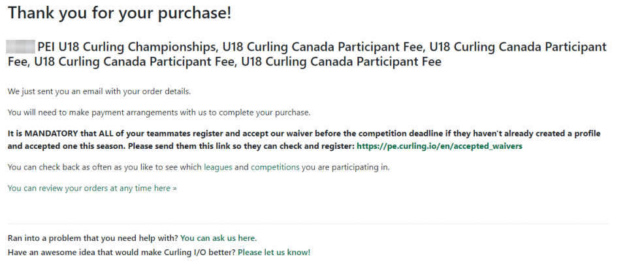Click "You can review your orders" link
Image resolution: width=627 pixels, height=263 pixels.
91,188
